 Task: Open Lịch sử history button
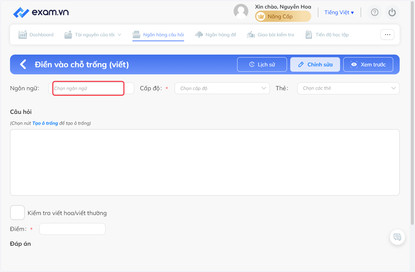click(x=262, y=64)
